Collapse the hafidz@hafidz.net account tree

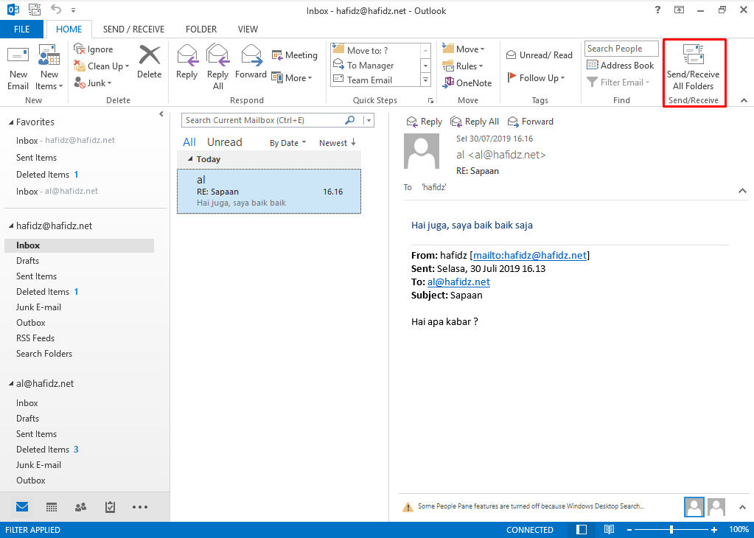(11, 226)
